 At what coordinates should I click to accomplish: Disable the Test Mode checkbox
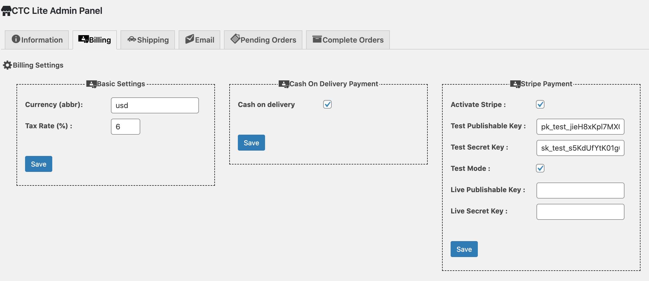540,168
